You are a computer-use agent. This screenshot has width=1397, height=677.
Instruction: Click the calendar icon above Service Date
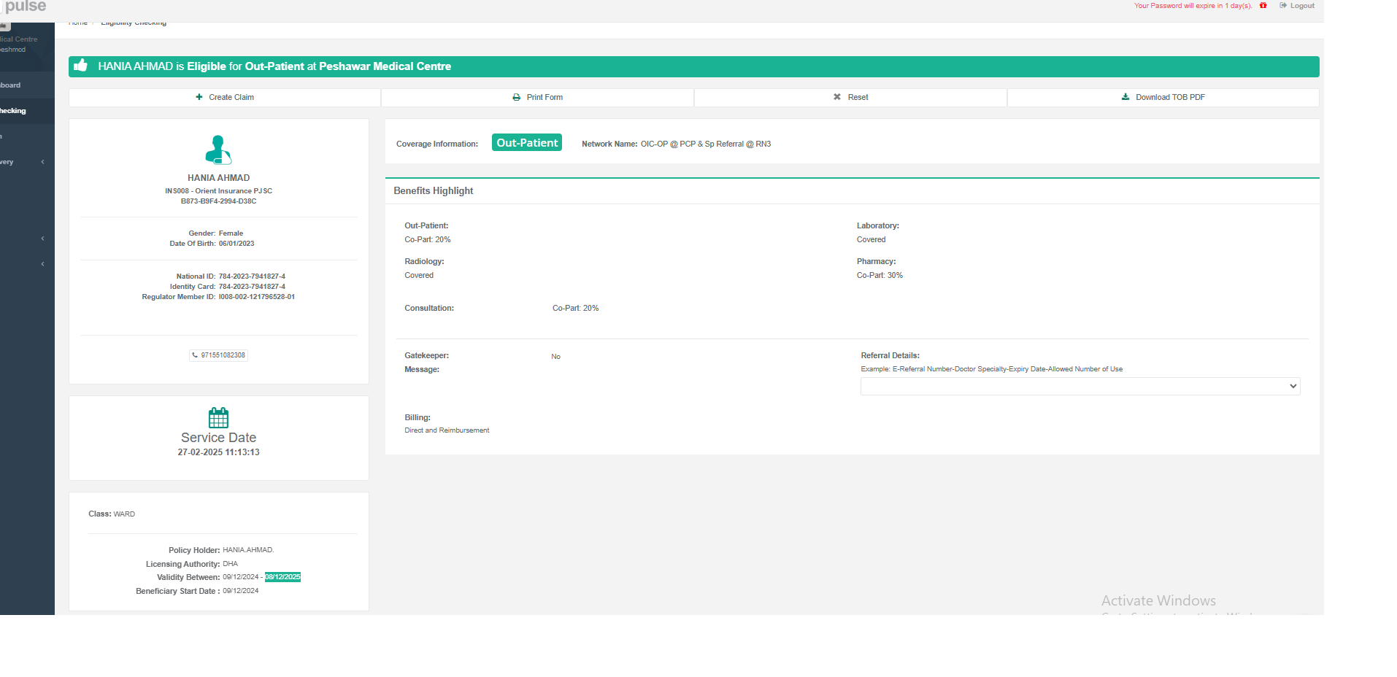tap(218, 417)
